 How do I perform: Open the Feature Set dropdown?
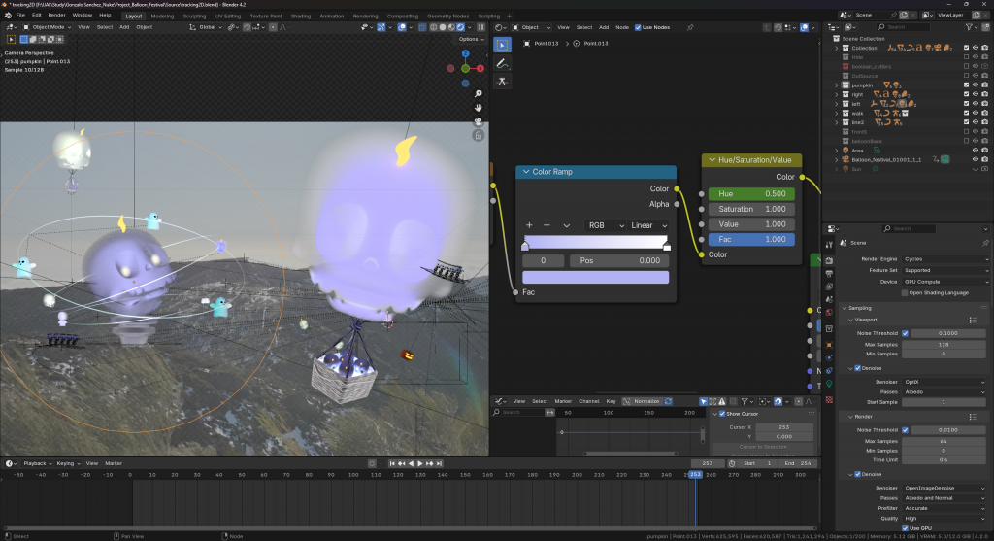pos(945,270)
